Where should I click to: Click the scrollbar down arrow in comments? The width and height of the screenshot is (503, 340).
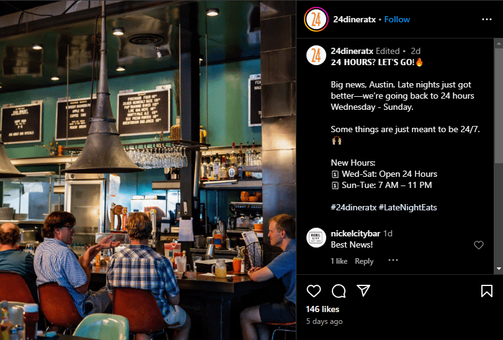(x=499, y=269)
